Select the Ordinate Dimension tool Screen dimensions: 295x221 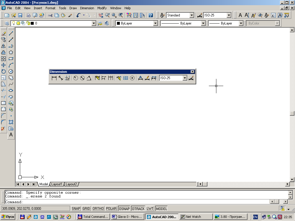[x=67, y=78]
